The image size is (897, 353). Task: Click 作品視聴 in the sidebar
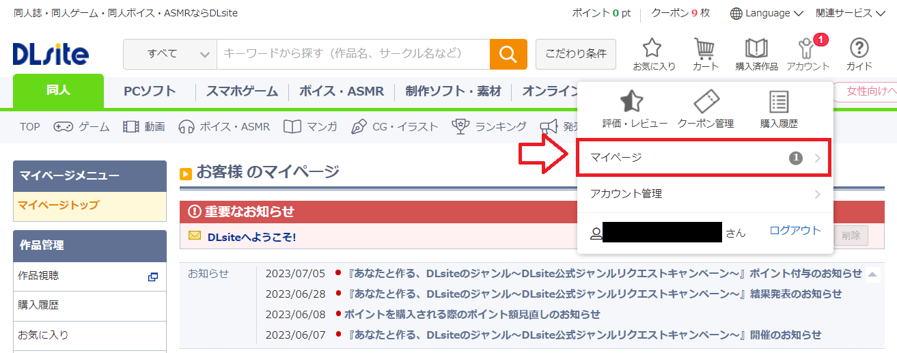tap(89, 277)
